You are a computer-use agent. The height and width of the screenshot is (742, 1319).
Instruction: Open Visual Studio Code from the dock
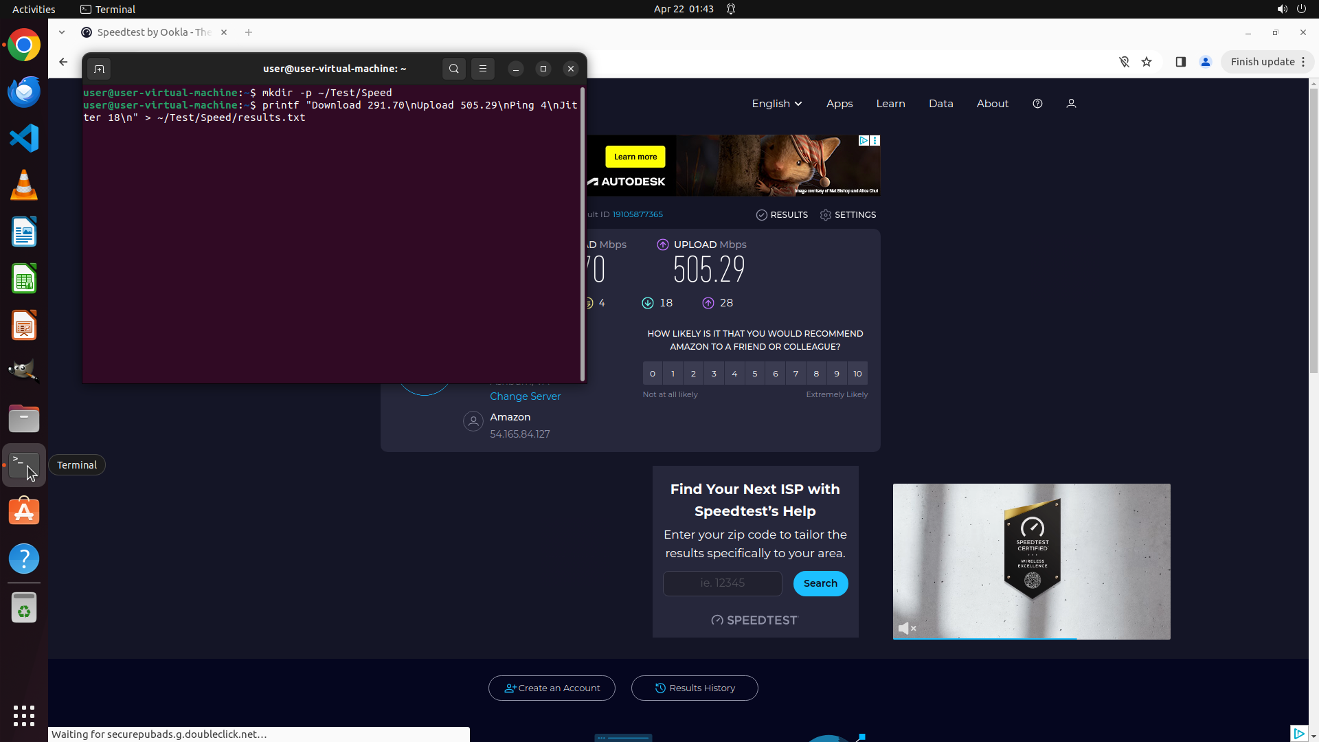(24, 139)
